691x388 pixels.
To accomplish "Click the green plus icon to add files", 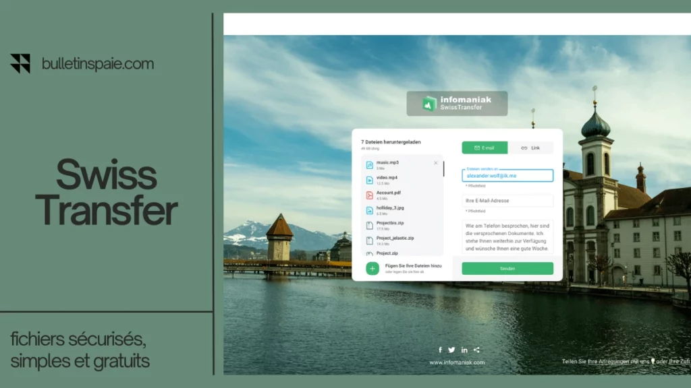I will (x=372, y=268).
